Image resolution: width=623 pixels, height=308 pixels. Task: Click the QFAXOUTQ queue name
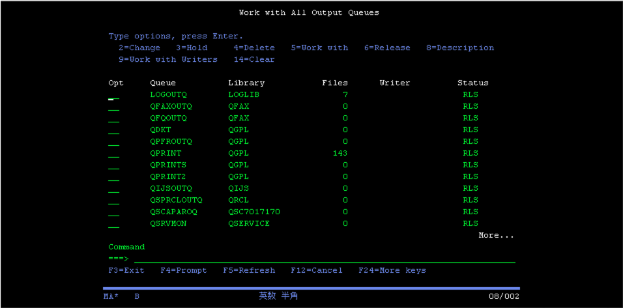coord(171,107)
